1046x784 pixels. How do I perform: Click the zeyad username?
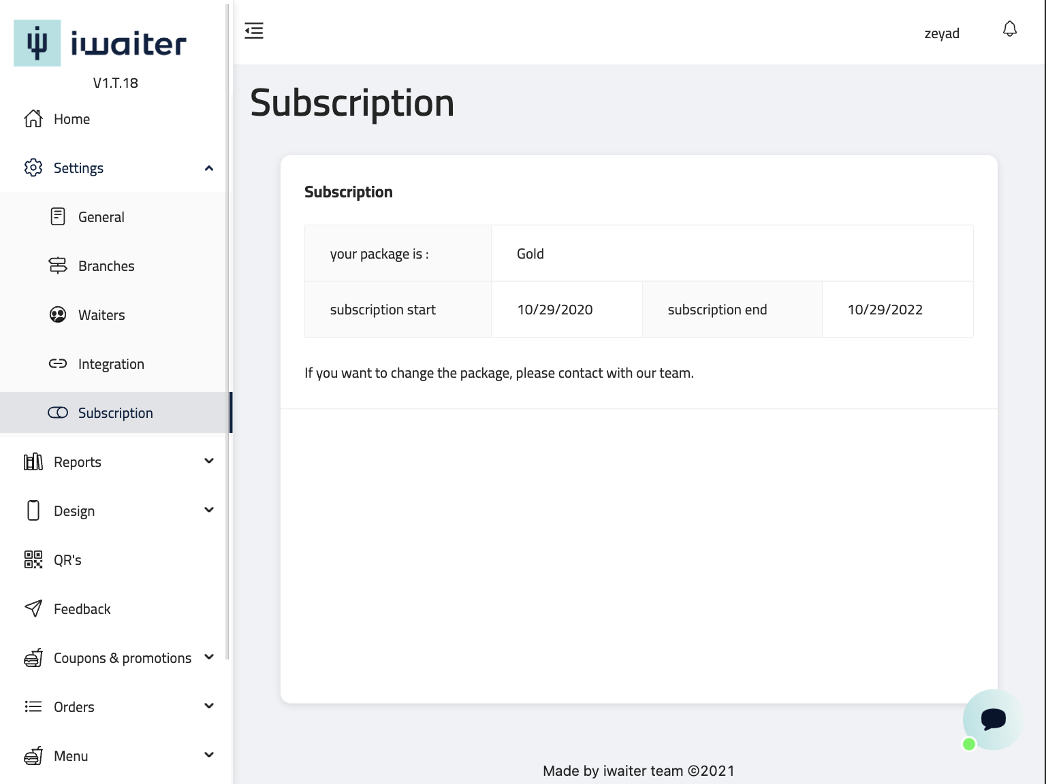[942, 33]
